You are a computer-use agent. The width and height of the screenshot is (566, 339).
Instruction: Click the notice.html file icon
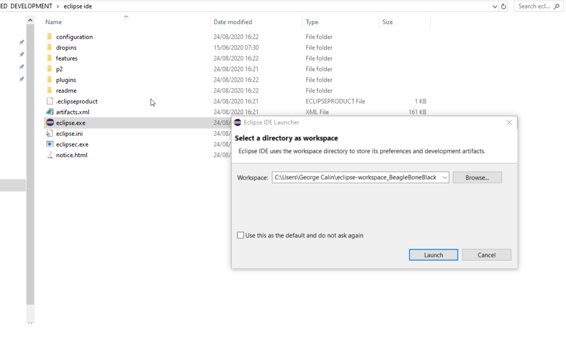pyautogui.click(x=50, y=155)
